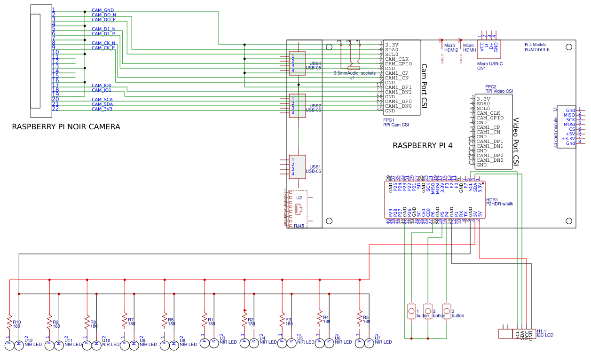Image resolution: width=591 pixels, height=355 pixels.
Task: Select the USB4 connector block
Action: coord(297,63)
